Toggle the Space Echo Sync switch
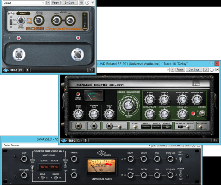Screen dimensions: 221x185 click(135, 127)
